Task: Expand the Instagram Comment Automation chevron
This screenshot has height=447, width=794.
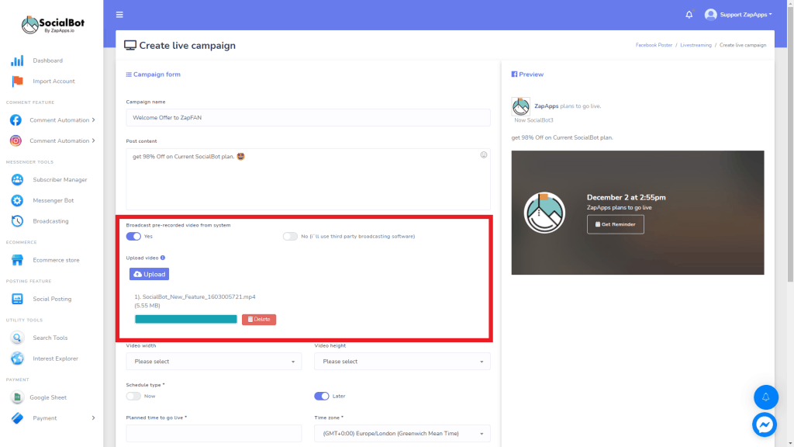Action: click(x=94, y=141)
